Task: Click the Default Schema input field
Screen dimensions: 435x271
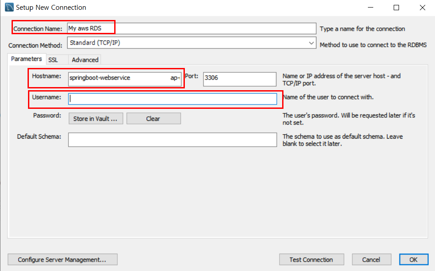Action: tap(172, 139)
